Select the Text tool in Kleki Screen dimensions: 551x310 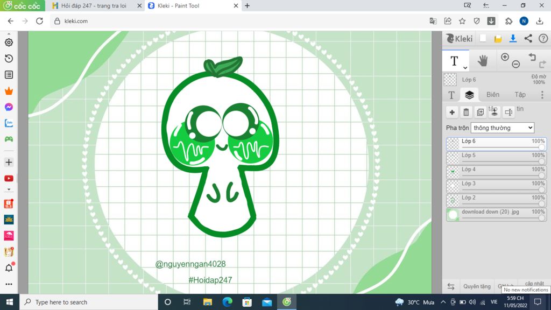[454, 61]
